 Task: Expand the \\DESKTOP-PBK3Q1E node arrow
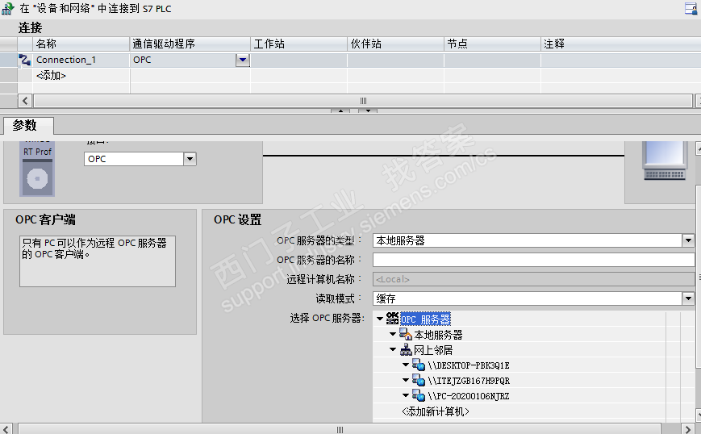[x=406, y=365]
